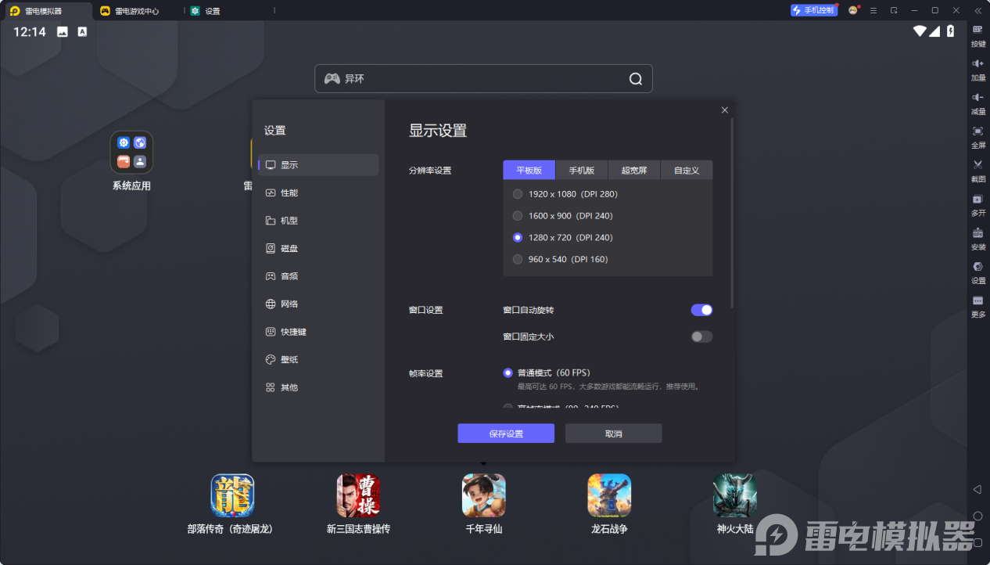The image size is (990, 565).
Task: Launch 龙石战争 game icon
Action: click(609, 495)
